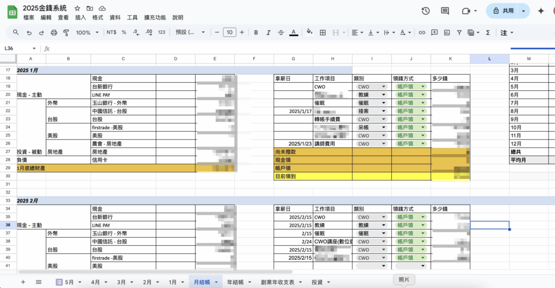
Task: Add a new sheet with plus button
Action: pos(23,282)
